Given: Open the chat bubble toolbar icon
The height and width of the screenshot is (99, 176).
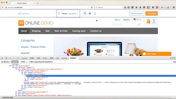Looking at the screenshot, I should [x=144, y=7].
